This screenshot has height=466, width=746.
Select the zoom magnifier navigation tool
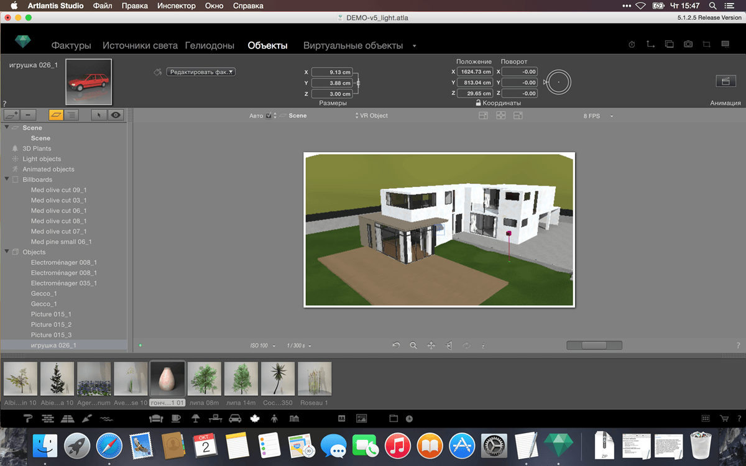point(413,345)
